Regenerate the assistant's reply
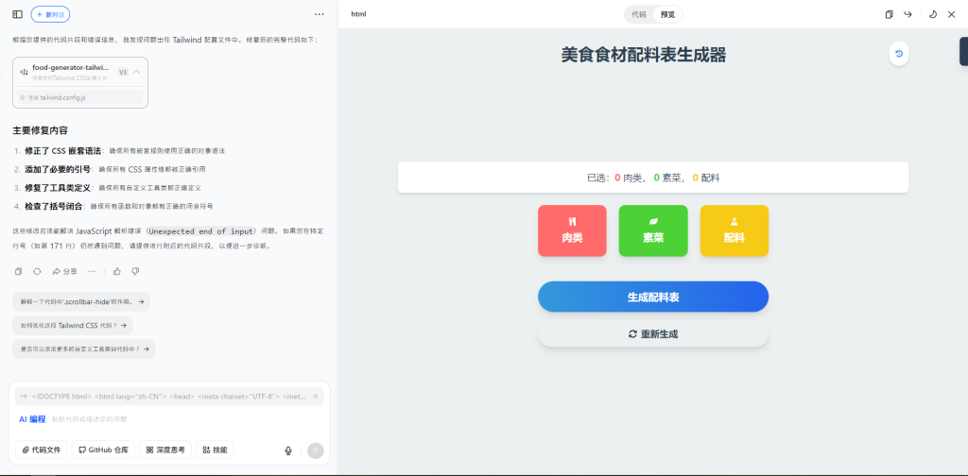 click(37, 271)
